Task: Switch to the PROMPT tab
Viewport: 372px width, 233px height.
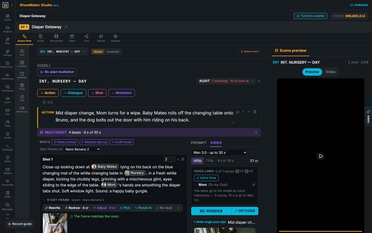Action: pos(199,143)
